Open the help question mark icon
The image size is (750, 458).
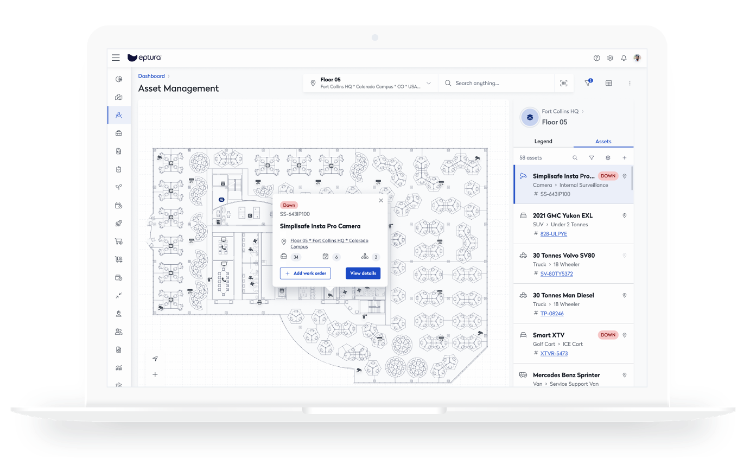coord(597,58)
